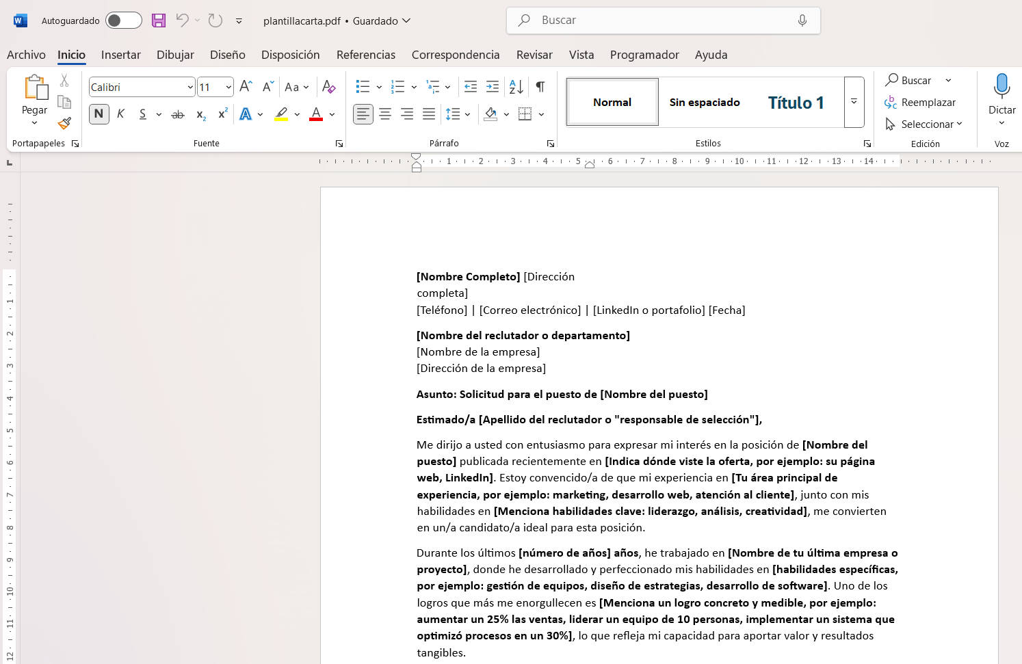
Task: Apply the Título 1 style
Action: [796, 103]
